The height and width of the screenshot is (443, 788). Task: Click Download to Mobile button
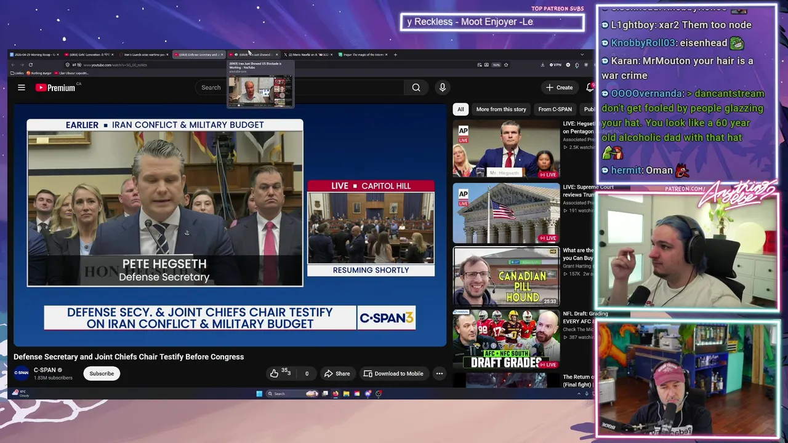tap(393, 373)
